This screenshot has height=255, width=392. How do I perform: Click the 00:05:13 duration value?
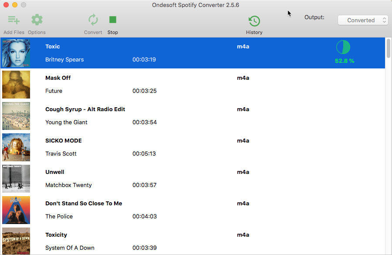pyautogui.click(x=144, y=153)
